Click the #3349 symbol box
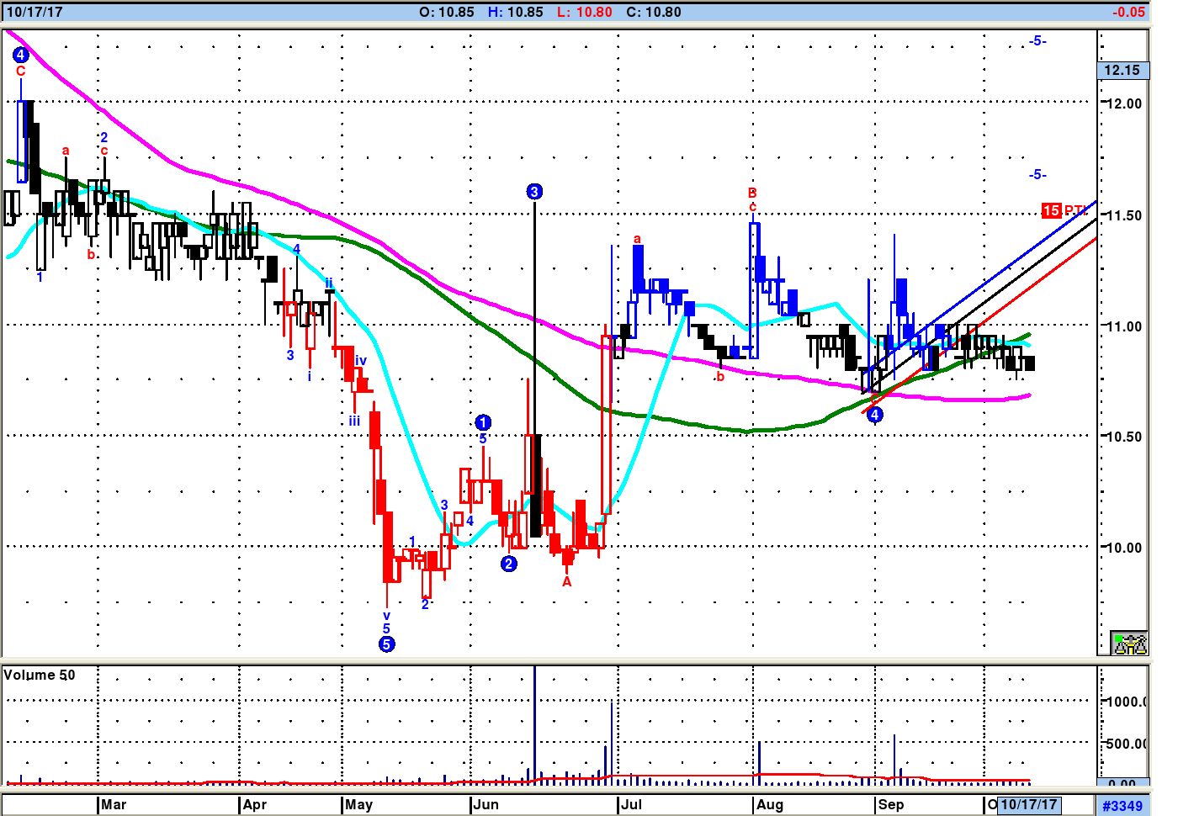Viewport: 1178px width, 816px height. [x=1122, y=806]
